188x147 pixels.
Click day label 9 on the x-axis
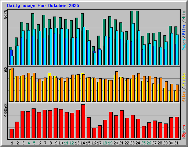tap(56, 143)
